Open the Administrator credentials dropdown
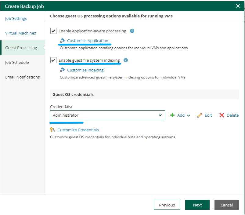 tap(107, 115)
